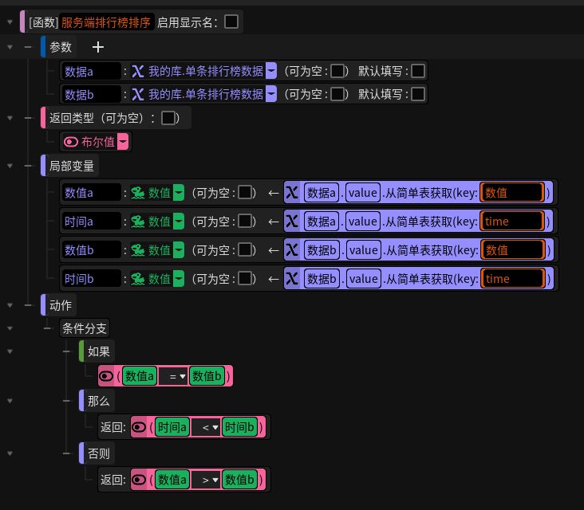The image size is (584, 510).
Task: Click the X icon in 数值a expression
Action: coord(292,193)
